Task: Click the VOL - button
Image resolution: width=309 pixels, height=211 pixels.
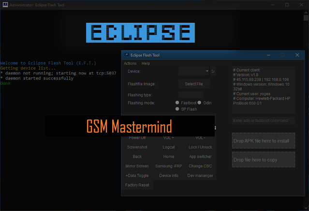Action: (x=200, y=137)
